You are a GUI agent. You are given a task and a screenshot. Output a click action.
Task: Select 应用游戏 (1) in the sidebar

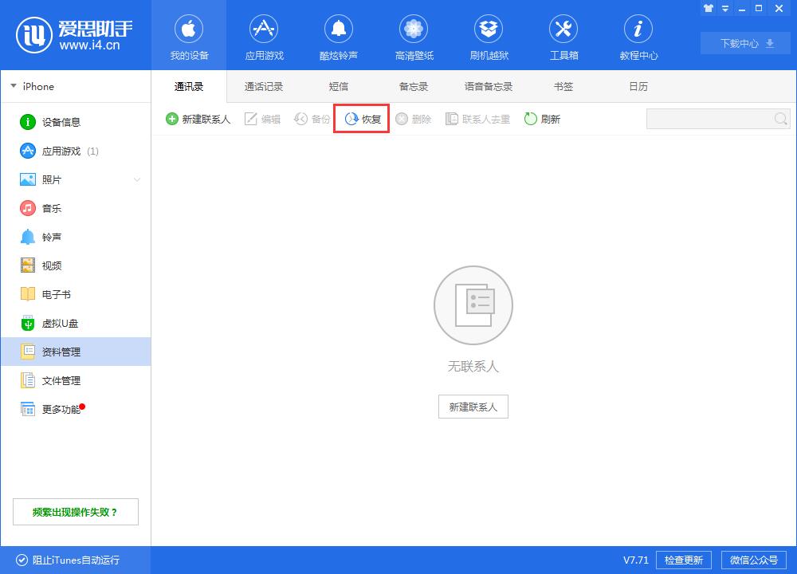(x=76, y=151)
